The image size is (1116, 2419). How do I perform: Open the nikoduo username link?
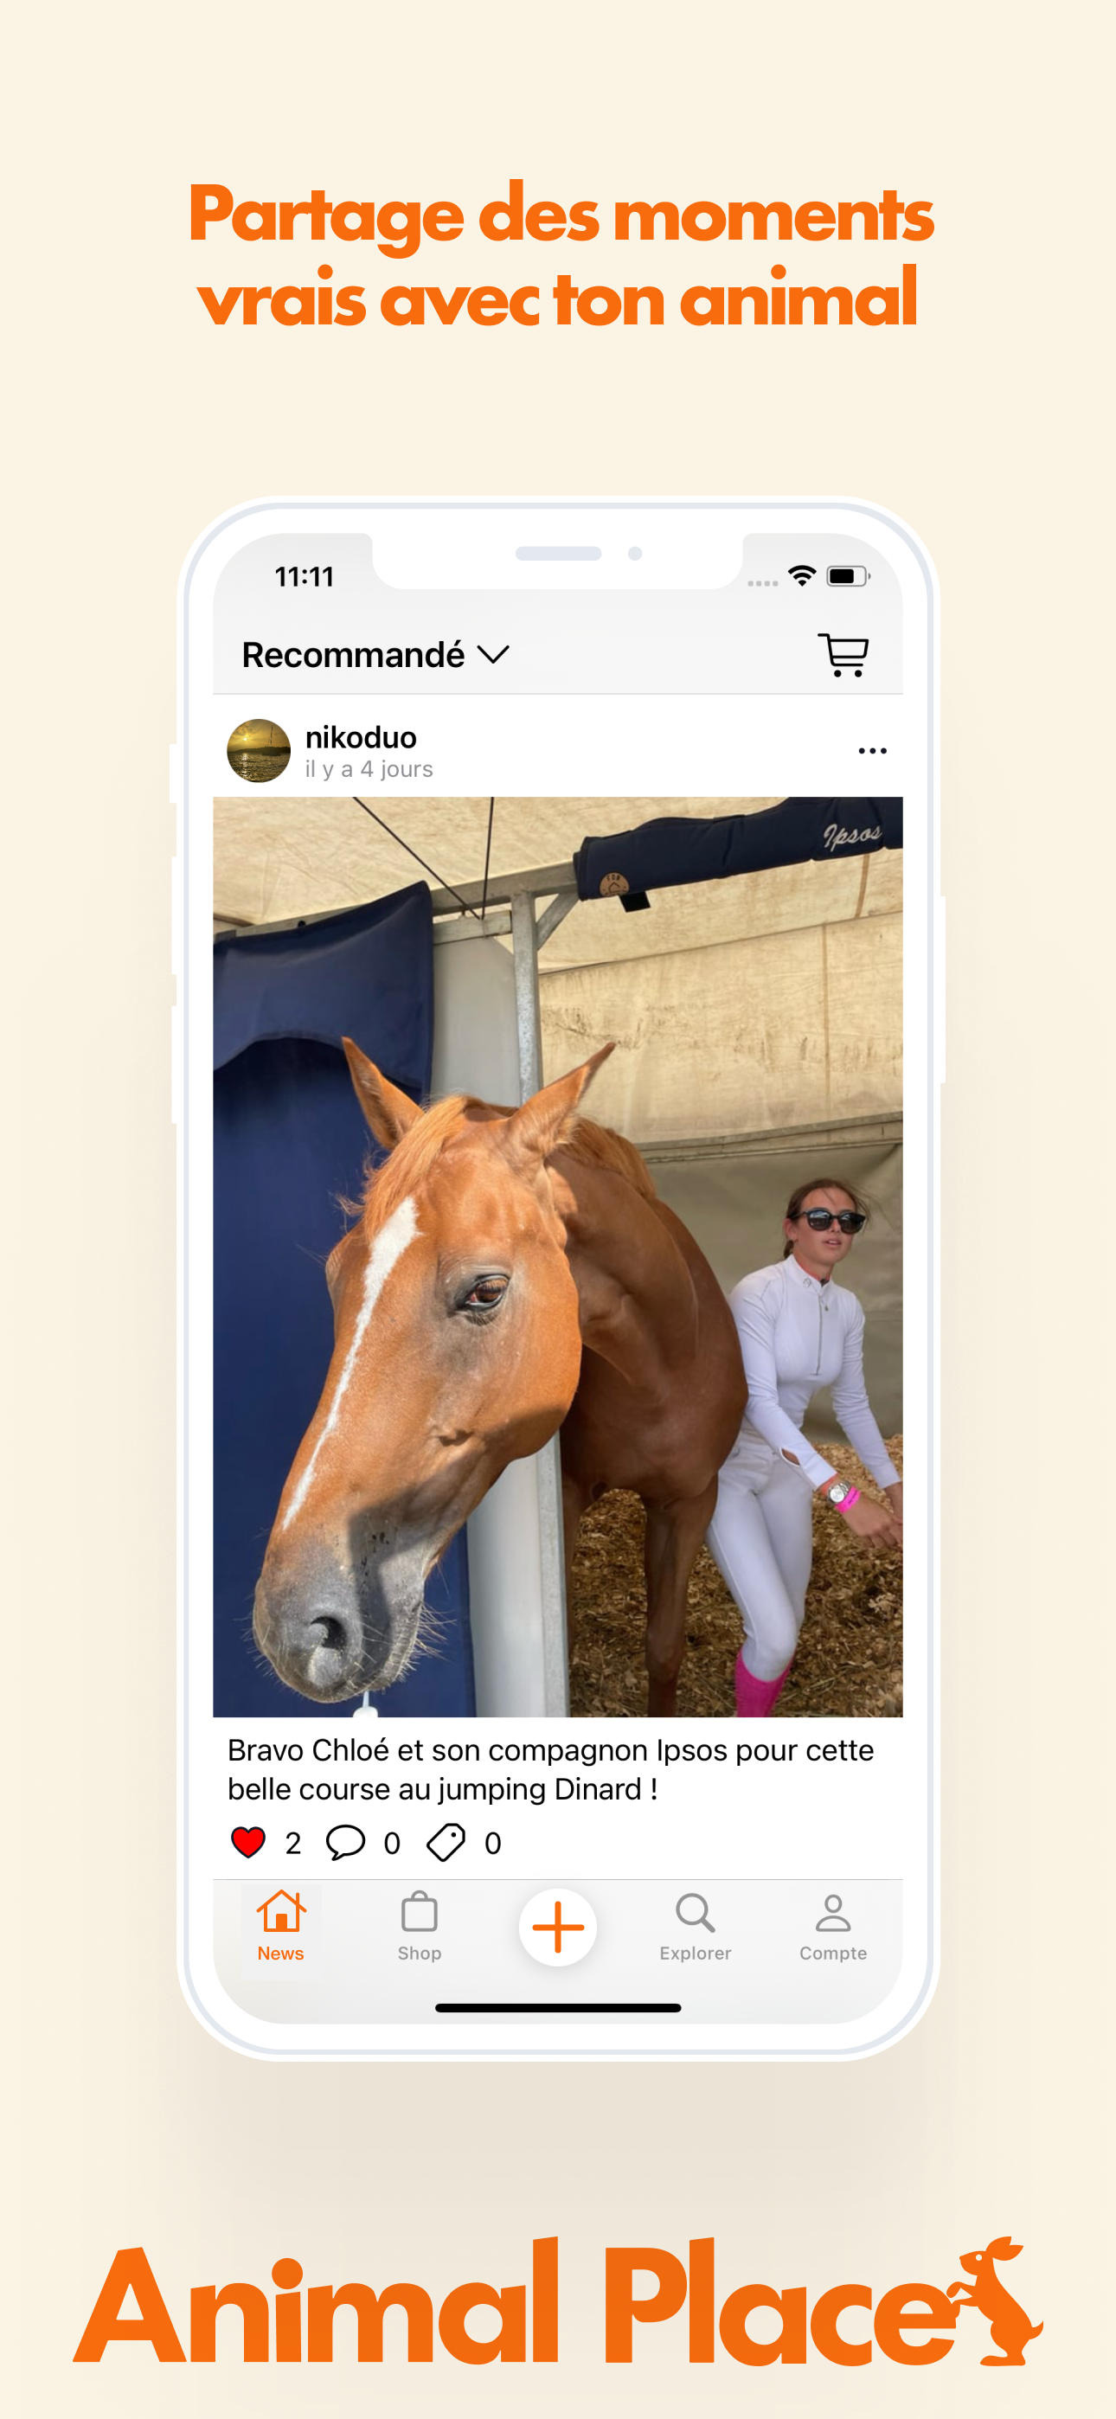(361, 737)
